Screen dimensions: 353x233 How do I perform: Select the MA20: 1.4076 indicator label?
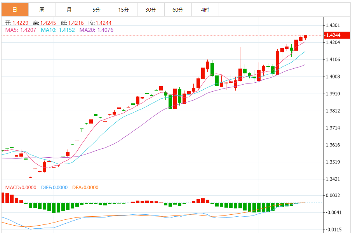click(x=96, y=30)
